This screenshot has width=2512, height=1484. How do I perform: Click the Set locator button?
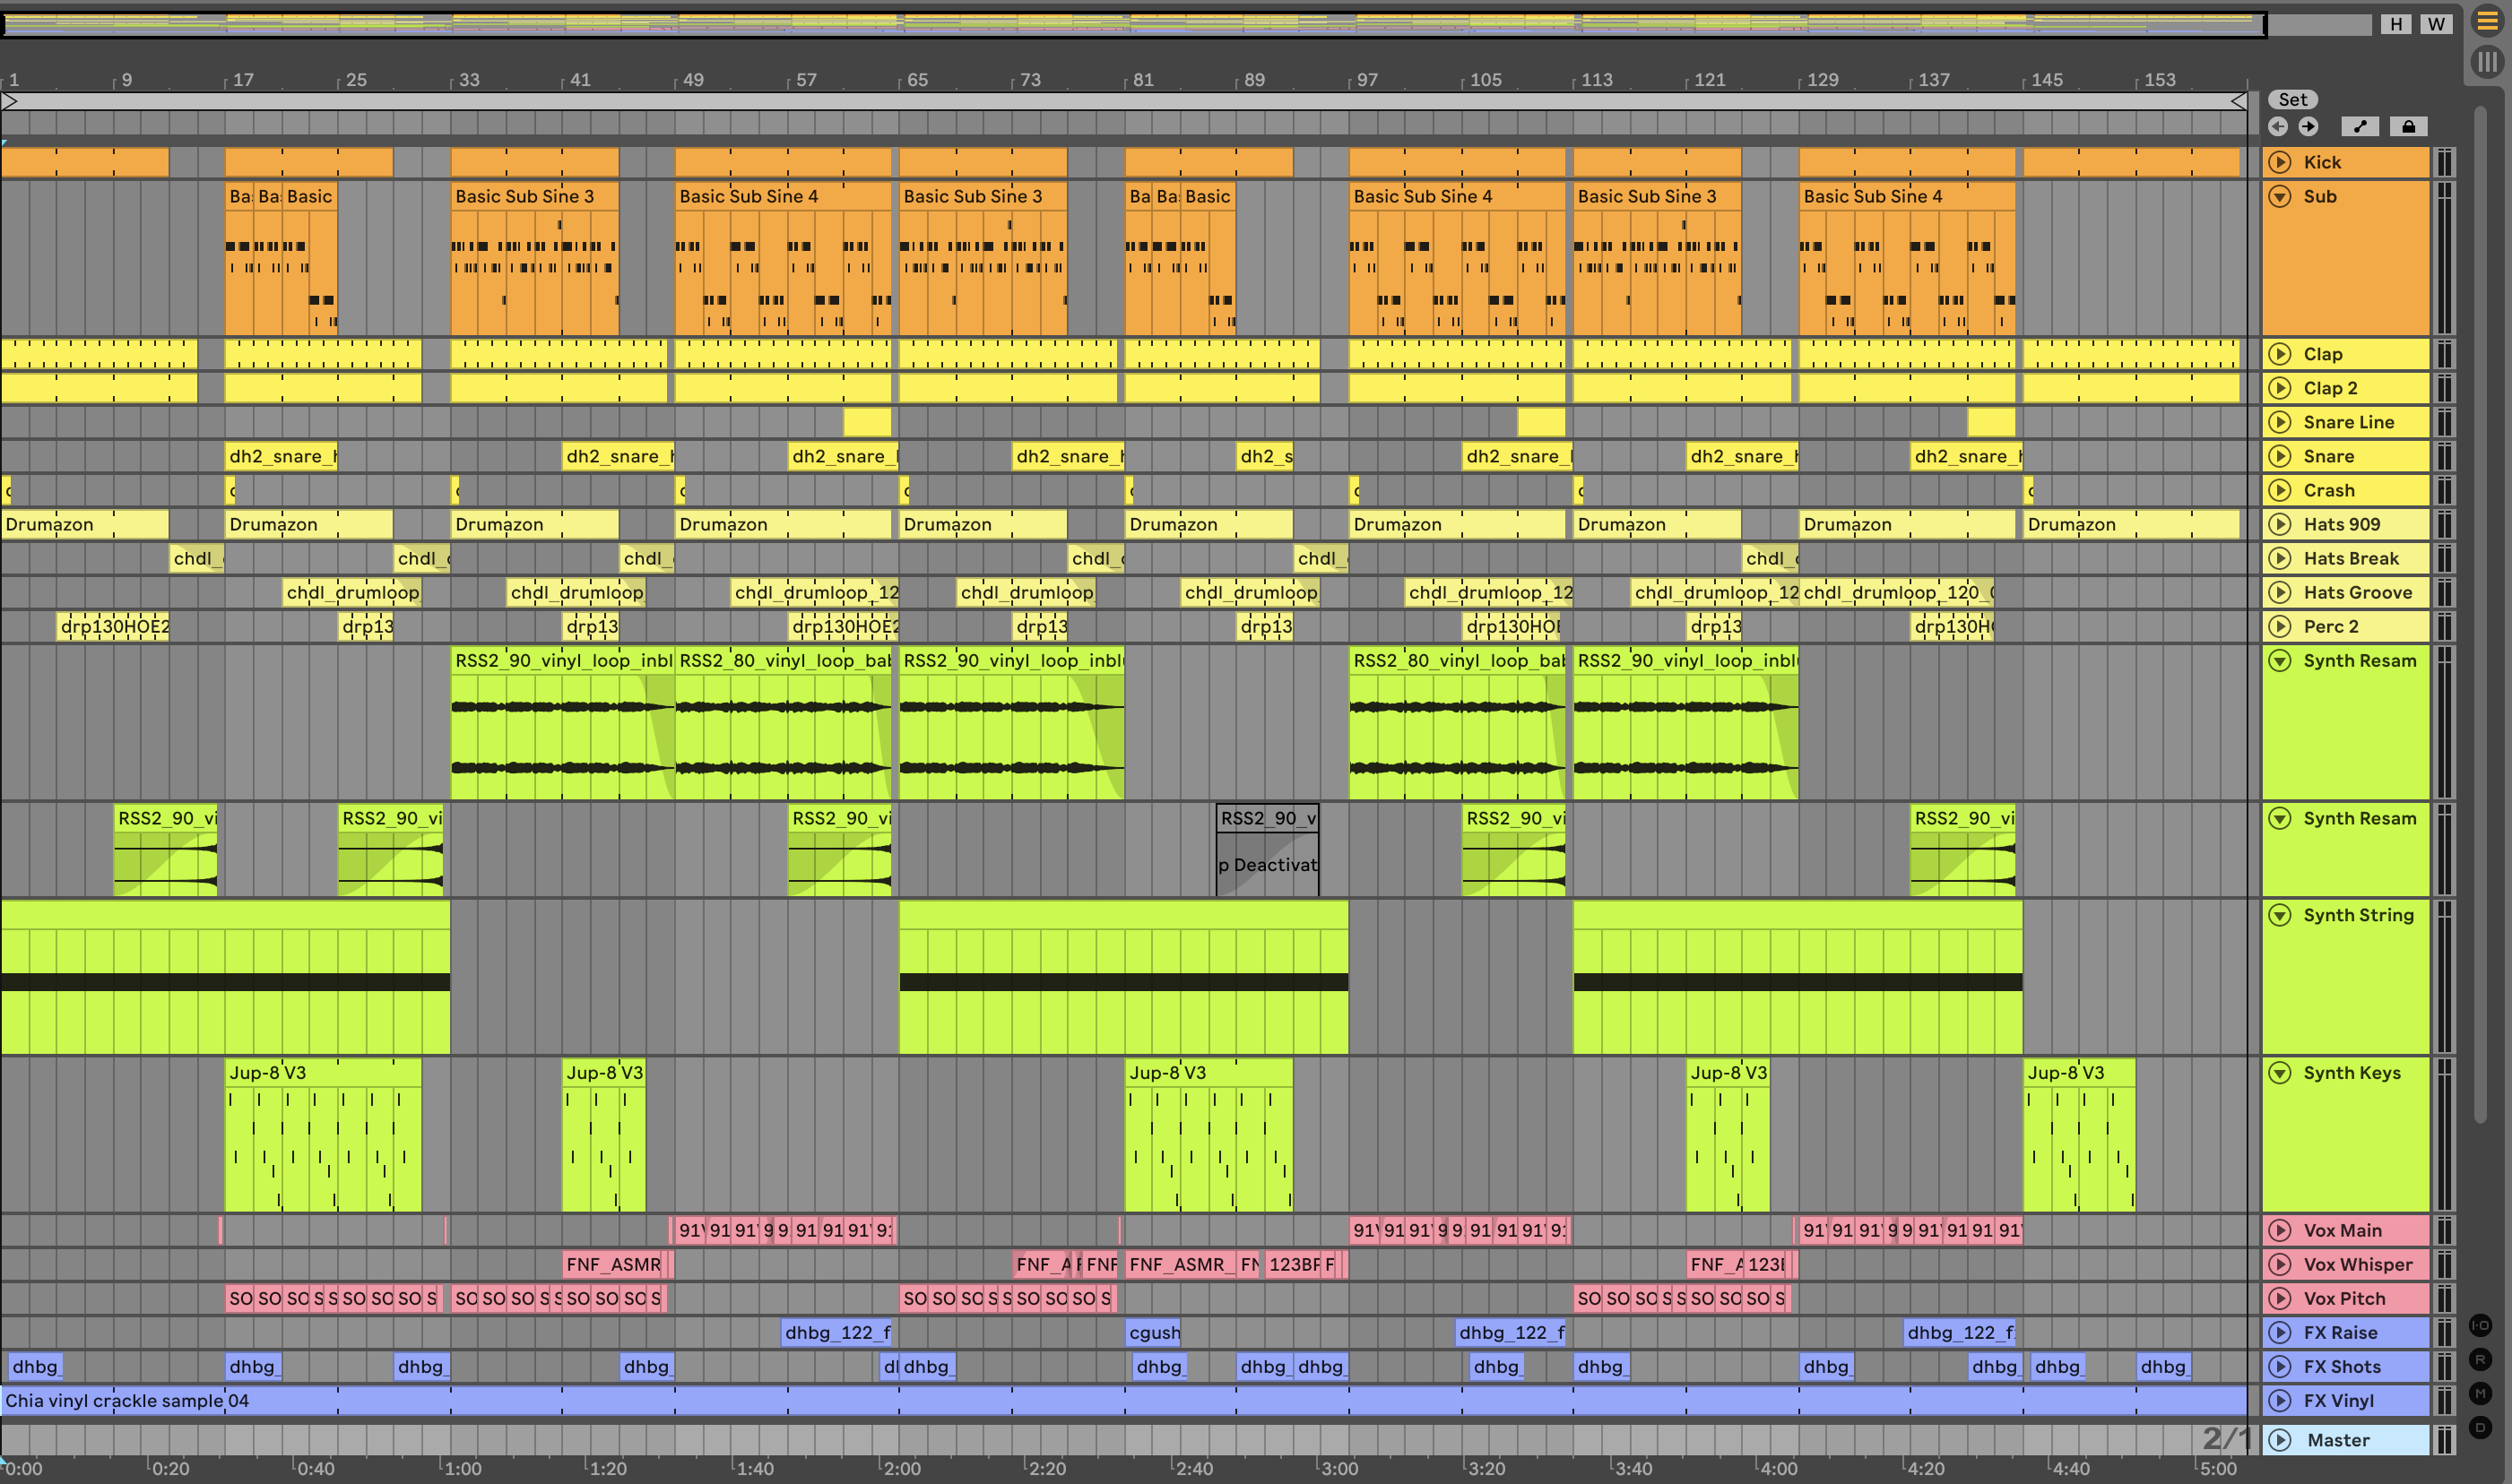click(x=2293, y=99)
